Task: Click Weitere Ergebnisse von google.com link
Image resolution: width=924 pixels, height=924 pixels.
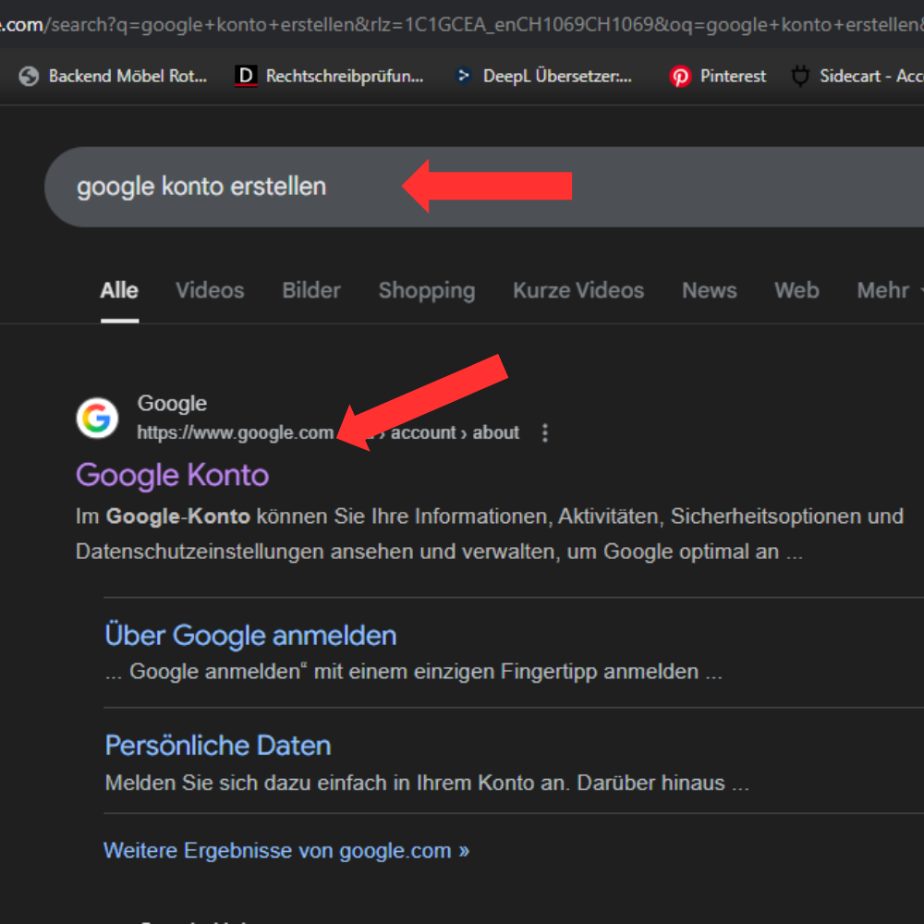Action: 286,850
